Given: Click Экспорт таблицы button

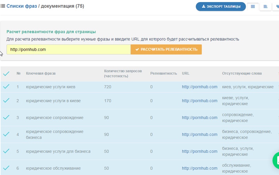Looking at the screenshot, I should [x=221, y=7].
